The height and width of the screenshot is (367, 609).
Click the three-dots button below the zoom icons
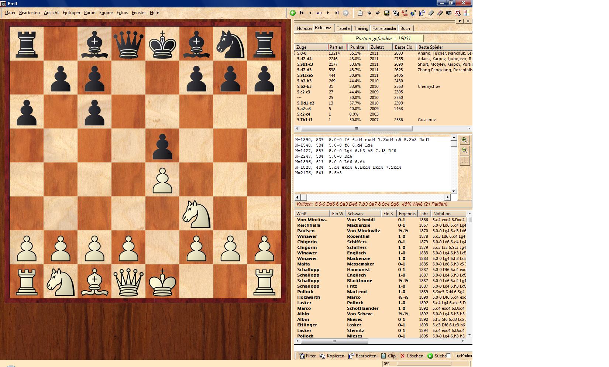464,161
